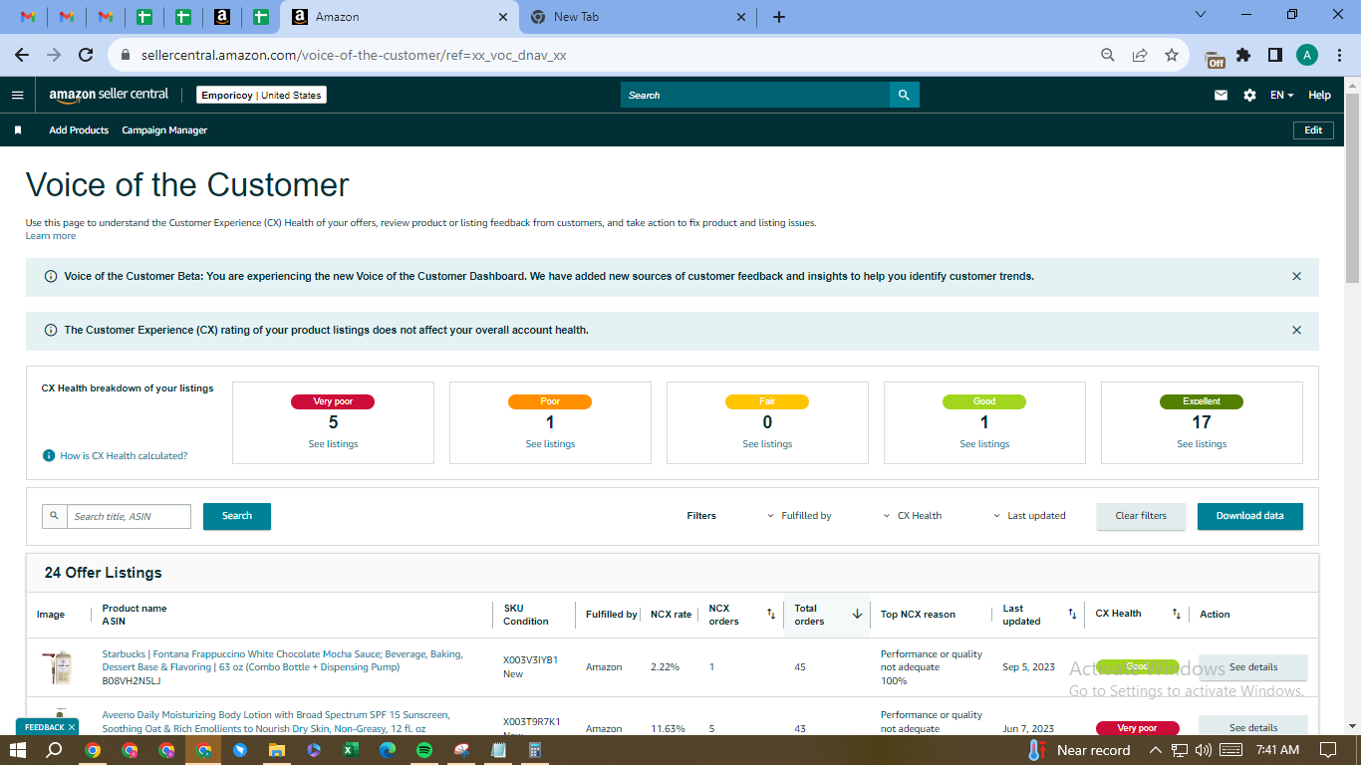Close the Feedback tab with its X
Viewport: 1361px width, 765px height.
[72, 727]
